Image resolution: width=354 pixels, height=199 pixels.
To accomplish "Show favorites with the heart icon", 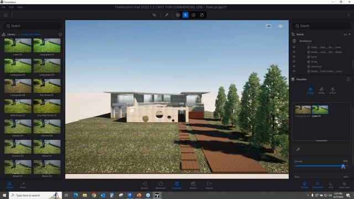I will tap(60, 34).
